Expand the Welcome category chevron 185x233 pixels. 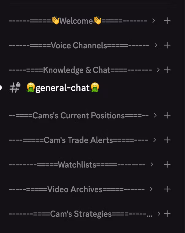click(154, 21)
